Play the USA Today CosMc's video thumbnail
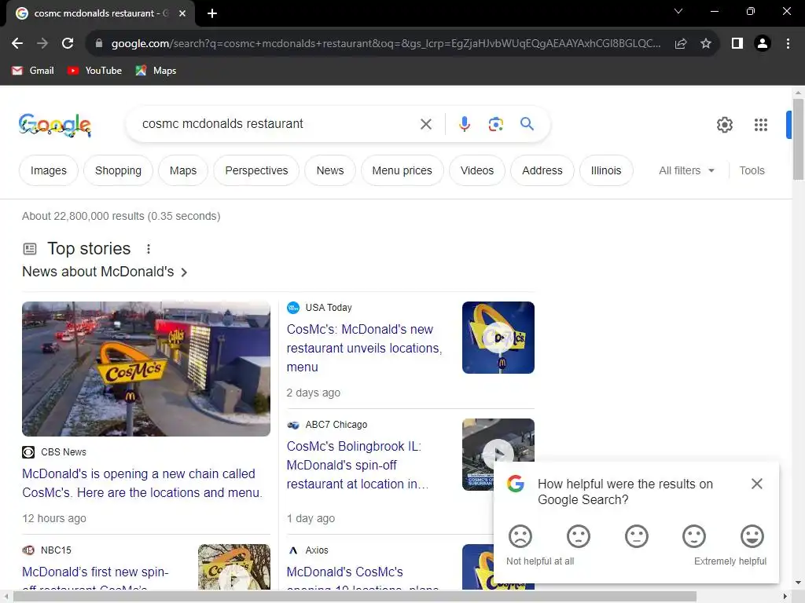 pyautogui.click(x=498, y=338)
